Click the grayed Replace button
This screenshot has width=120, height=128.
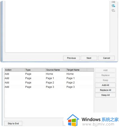(105, 75)
